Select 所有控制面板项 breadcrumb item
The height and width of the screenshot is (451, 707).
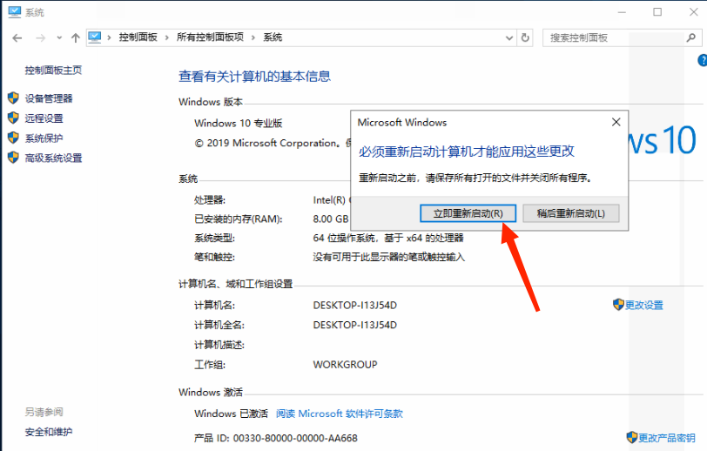pos(210,37)
